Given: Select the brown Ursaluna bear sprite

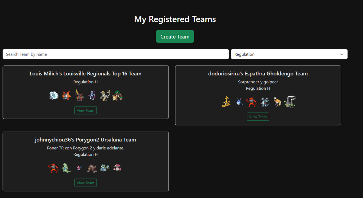Looking at the screenshot, I should [x=92, y=168].
